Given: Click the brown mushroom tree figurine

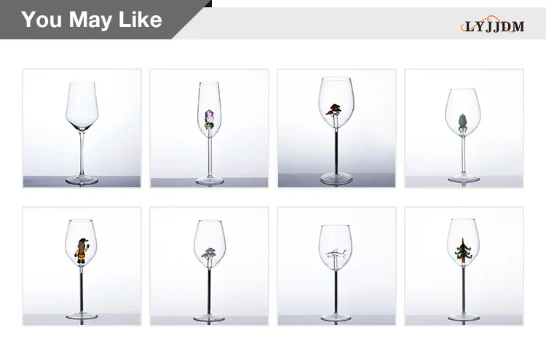Looking at the screenshot, I should click(334, 110).
